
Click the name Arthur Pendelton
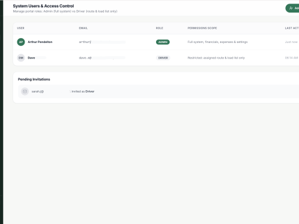coord(40,42)
